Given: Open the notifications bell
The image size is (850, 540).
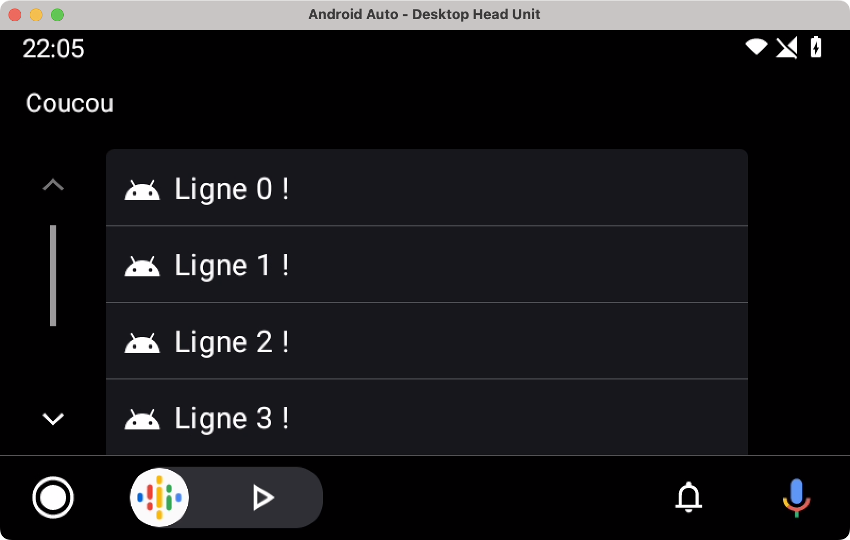Looking at the screenshot, I should click(688, 497).
